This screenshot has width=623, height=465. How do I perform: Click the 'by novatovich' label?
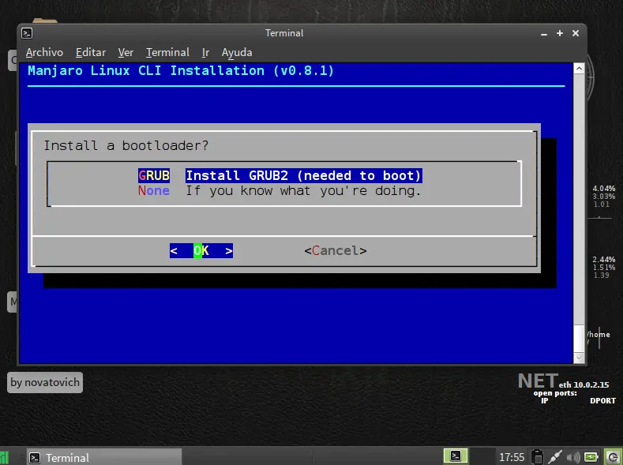click(45, 382)
